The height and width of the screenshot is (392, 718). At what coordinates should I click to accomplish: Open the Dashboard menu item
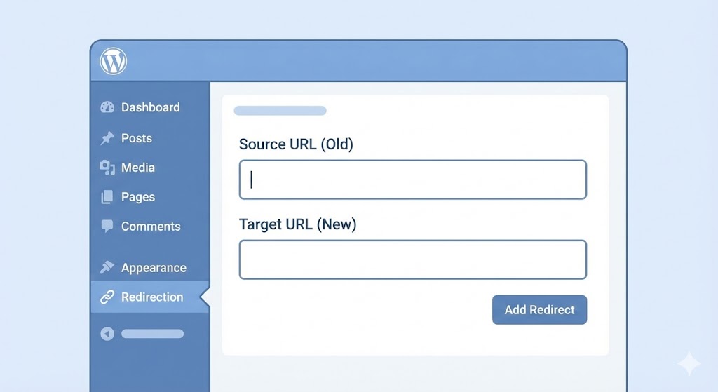pyautogui.click(x=150, y=107)
